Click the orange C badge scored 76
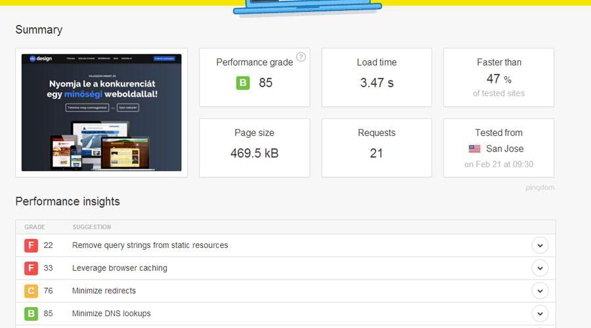Viewport: 591px width, 328px height. coord(31,291)
